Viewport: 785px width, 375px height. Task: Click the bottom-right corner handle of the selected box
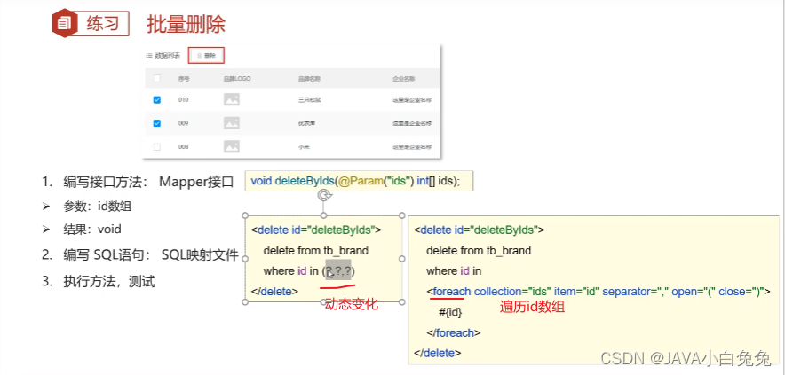point(402,302)
